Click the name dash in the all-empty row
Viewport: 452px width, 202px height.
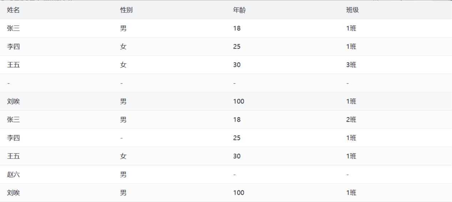click(9, 83)
